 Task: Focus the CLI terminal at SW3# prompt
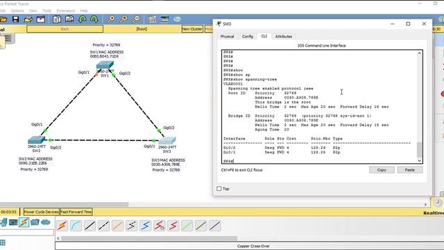click(x=229, y=161)
